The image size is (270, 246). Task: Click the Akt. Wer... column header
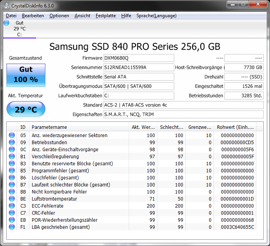[x=143, y=127]
